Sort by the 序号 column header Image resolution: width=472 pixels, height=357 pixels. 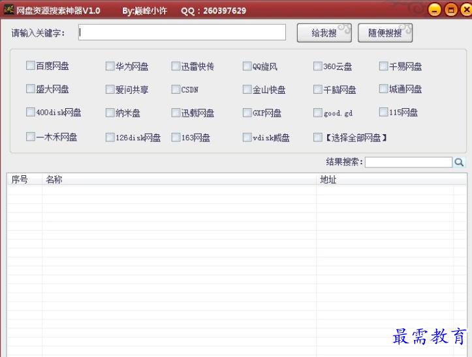pyautogui.click(x=25, y=180)
